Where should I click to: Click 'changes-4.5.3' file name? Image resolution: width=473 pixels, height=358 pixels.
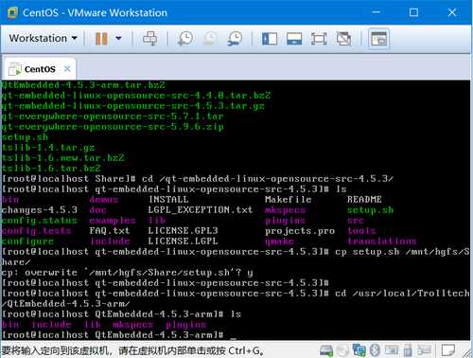point(40,210)
